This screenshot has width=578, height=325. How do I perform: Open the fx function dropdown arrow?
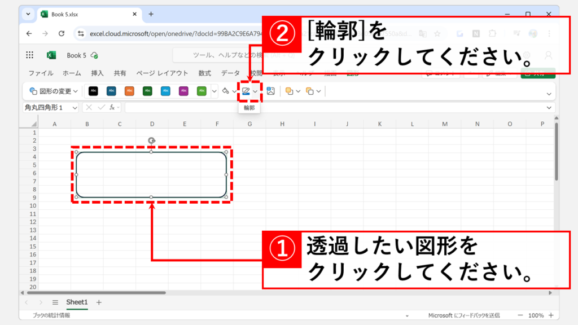click(x=118, y=107)
